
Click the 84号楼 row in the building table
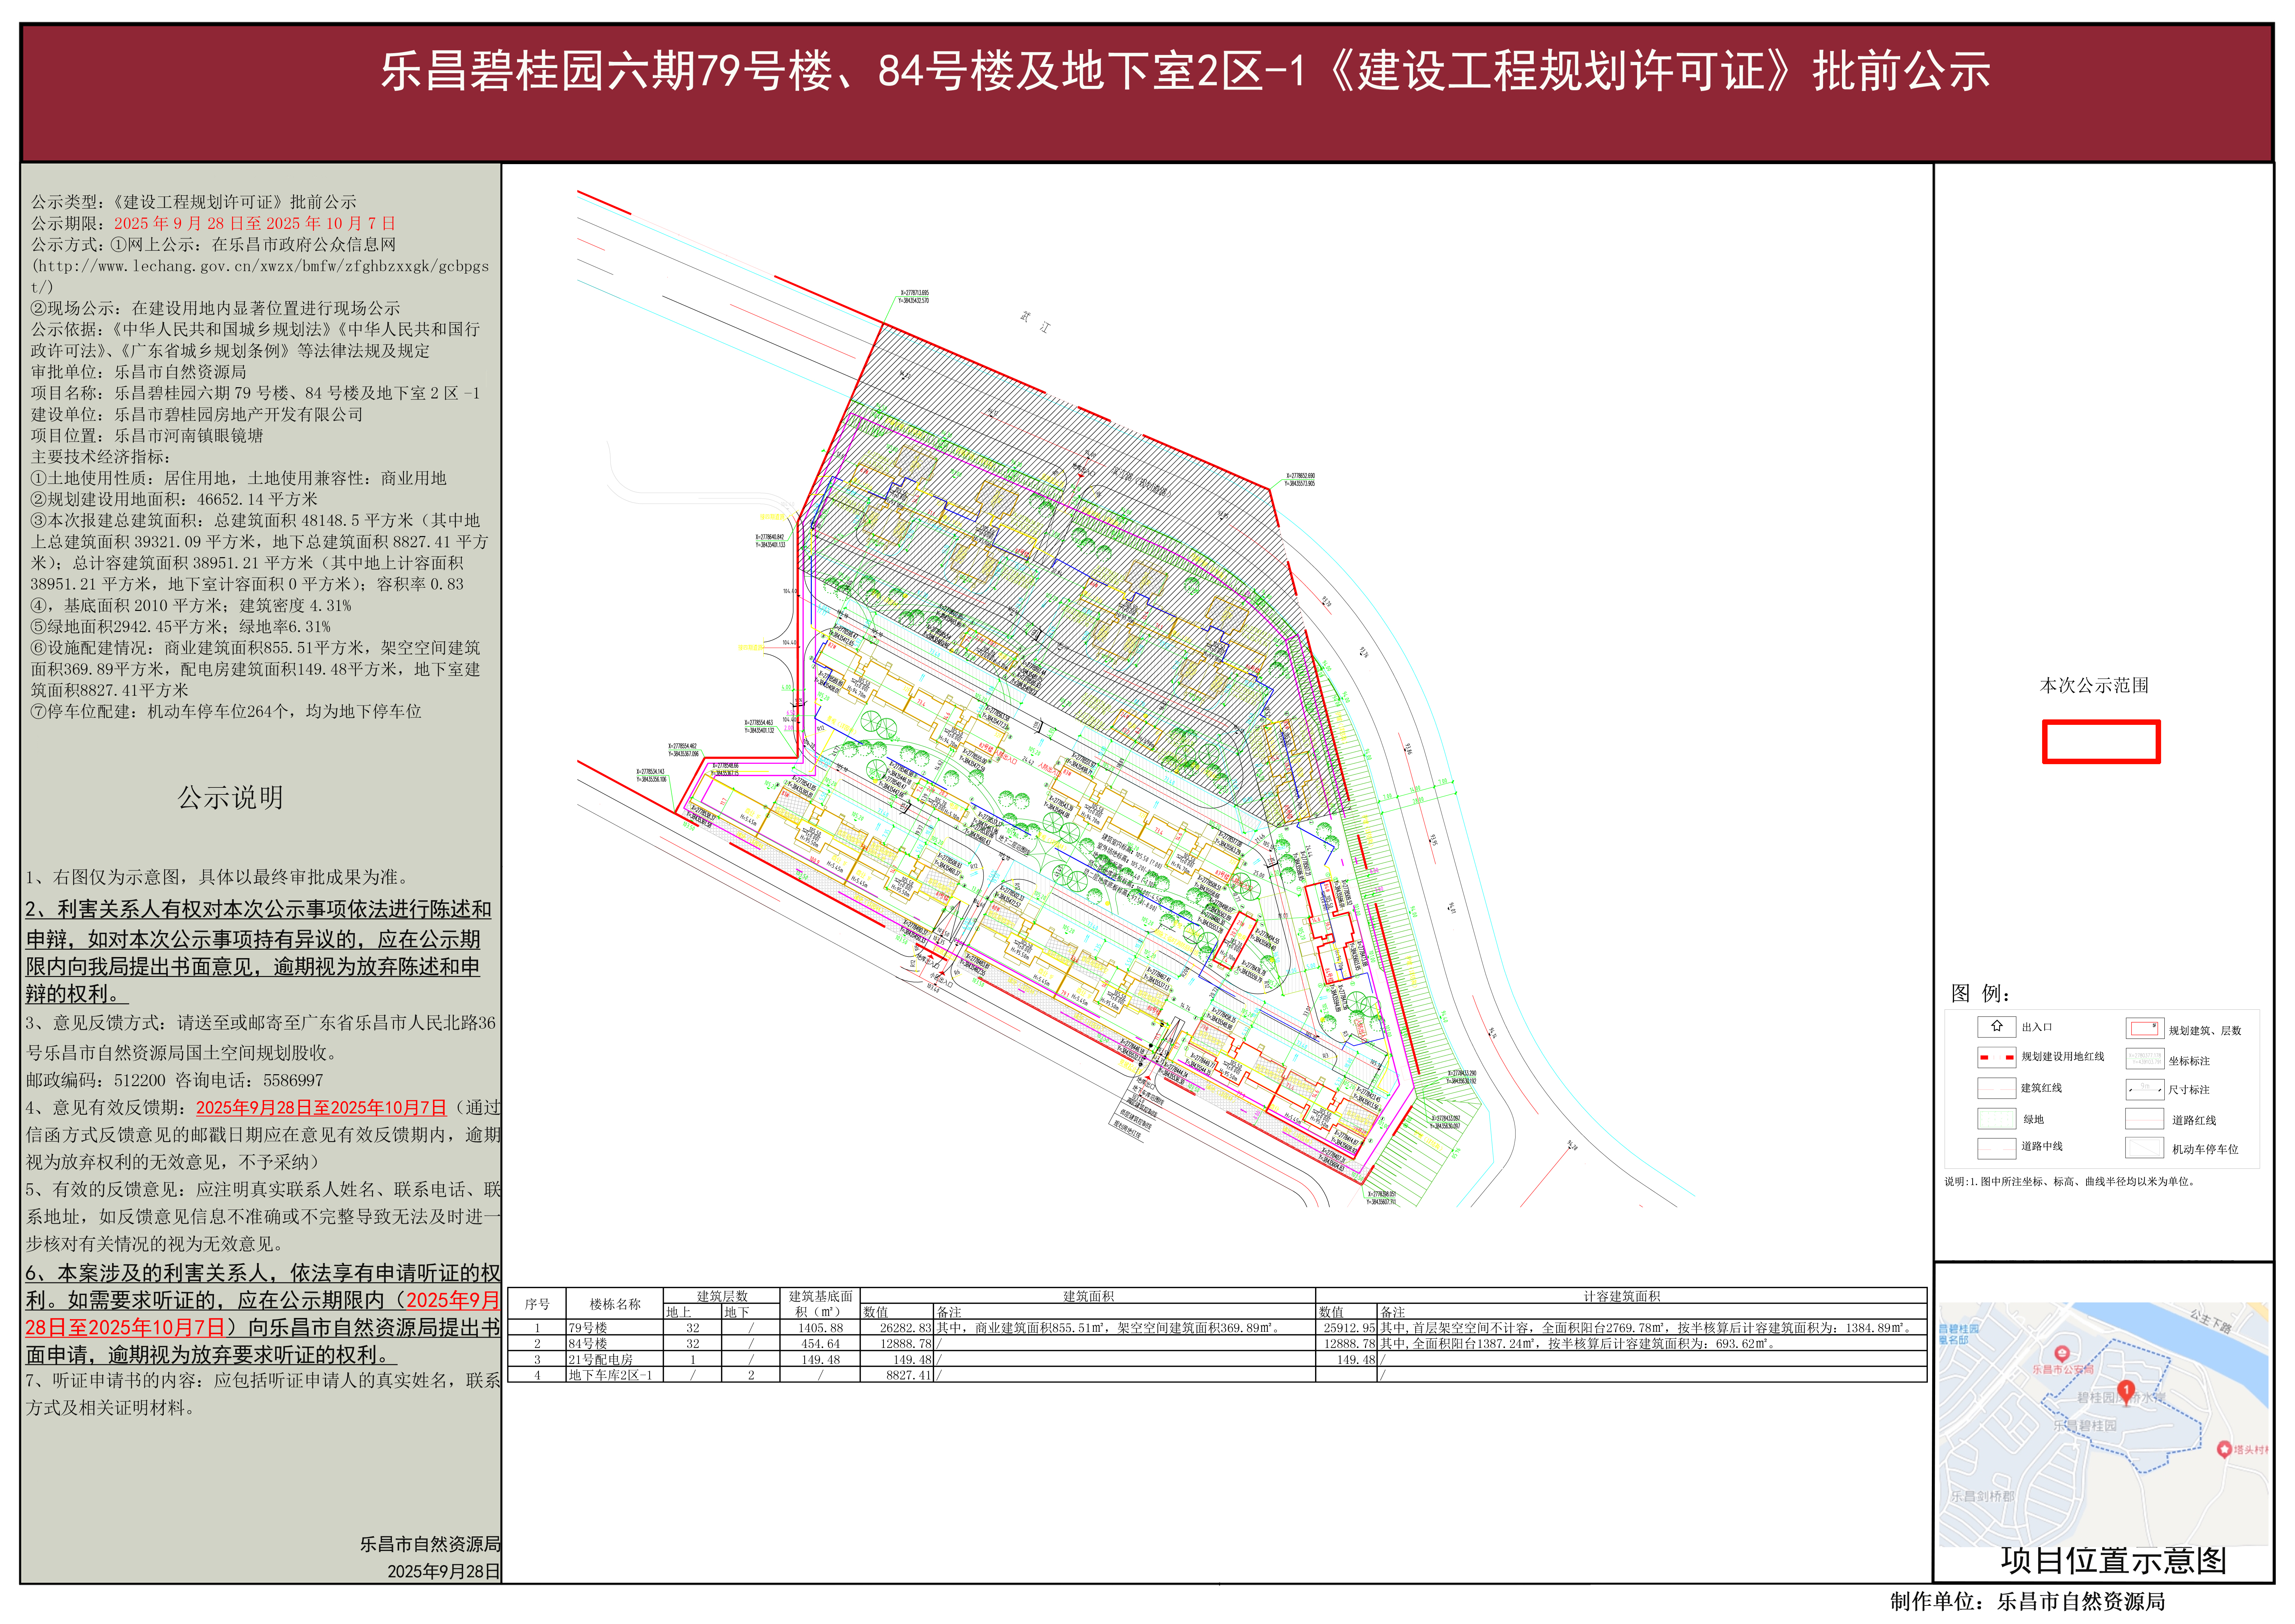tap(588, 1344)
